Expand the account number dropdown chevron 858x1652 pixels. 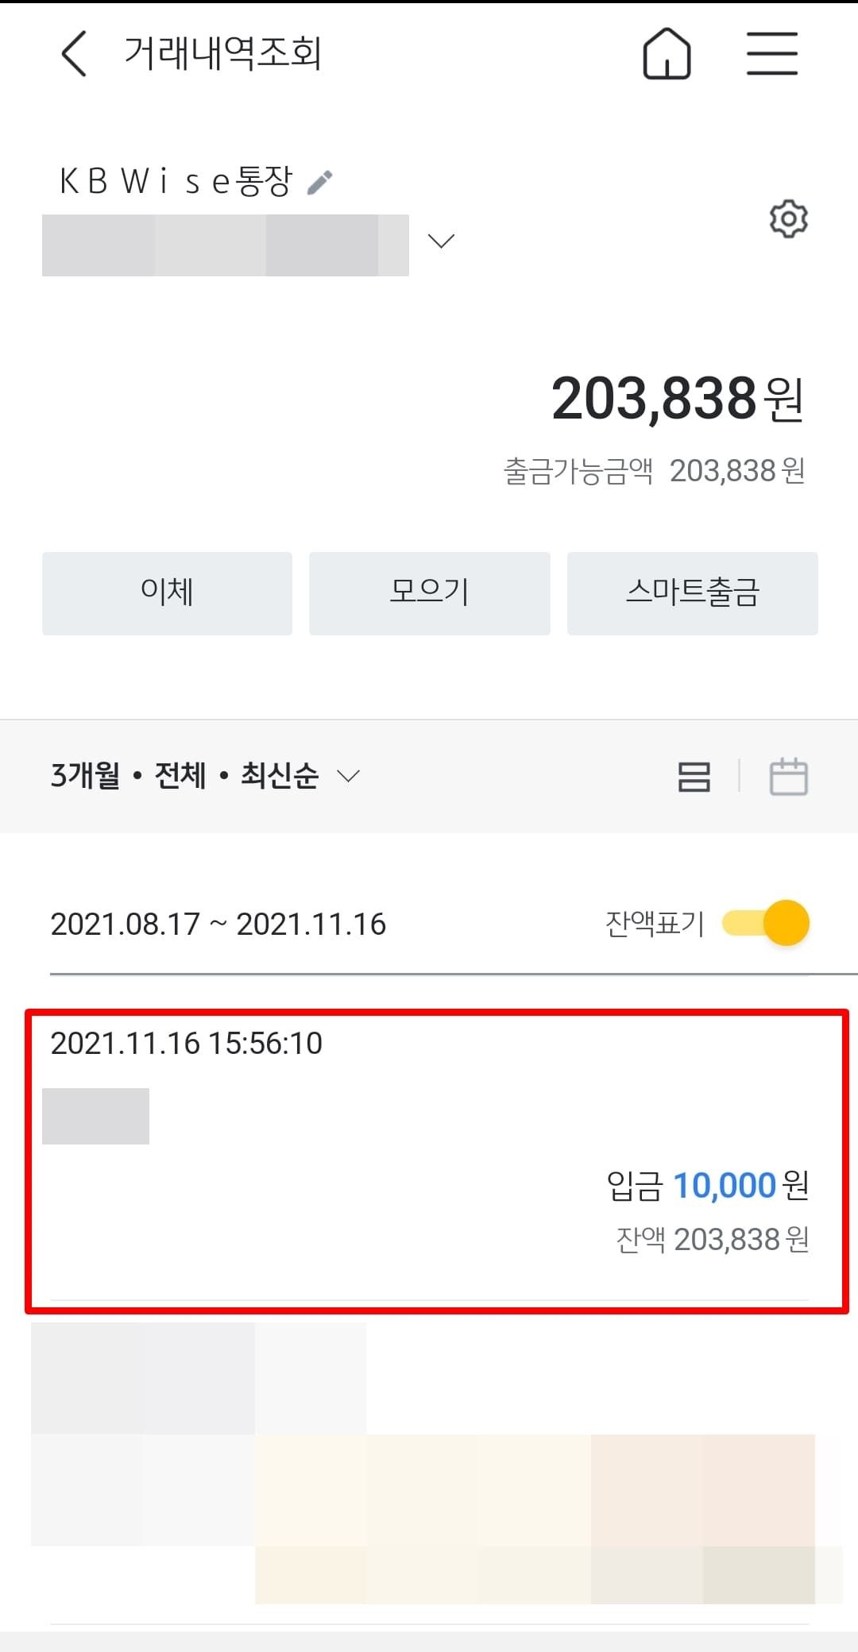click(x=441, y=241)
